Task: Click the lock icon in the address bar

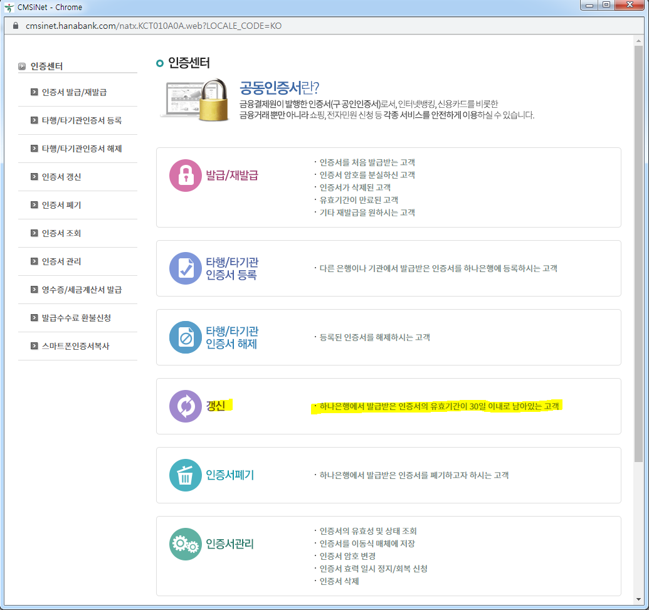Action: tap(16, 26)
